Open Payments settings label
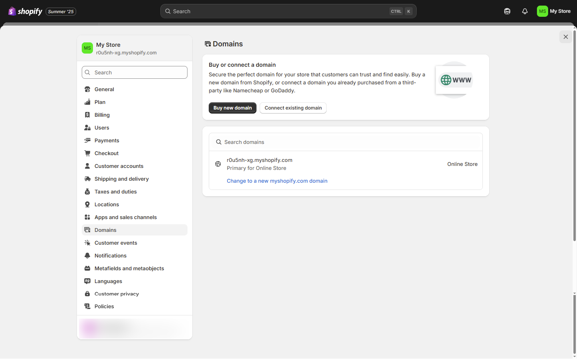The image size is (577, 359). point(107,140)
